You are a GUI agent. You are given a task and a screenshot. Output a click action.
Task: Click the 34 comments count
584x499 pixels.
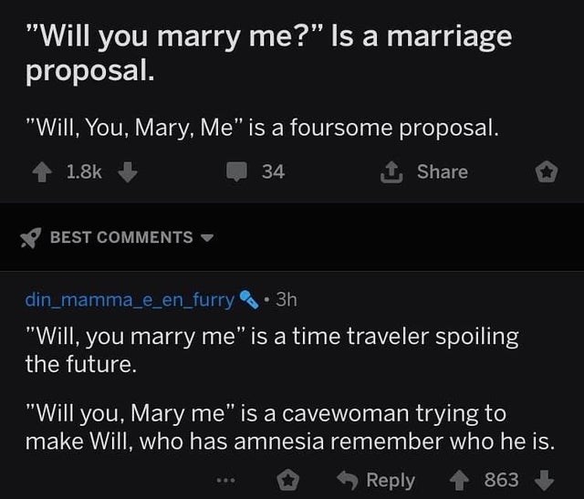(x=273, y=172)
